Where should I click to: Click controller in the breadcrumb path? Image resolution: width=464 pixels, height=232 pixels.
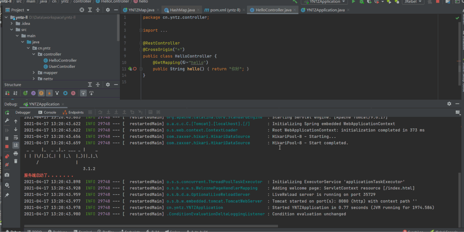point(82,1)
